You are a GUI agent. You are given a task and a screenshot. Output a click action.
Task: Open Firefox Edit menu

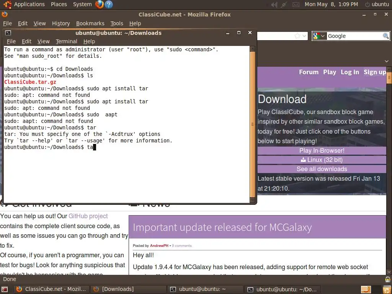coord(23,23)
